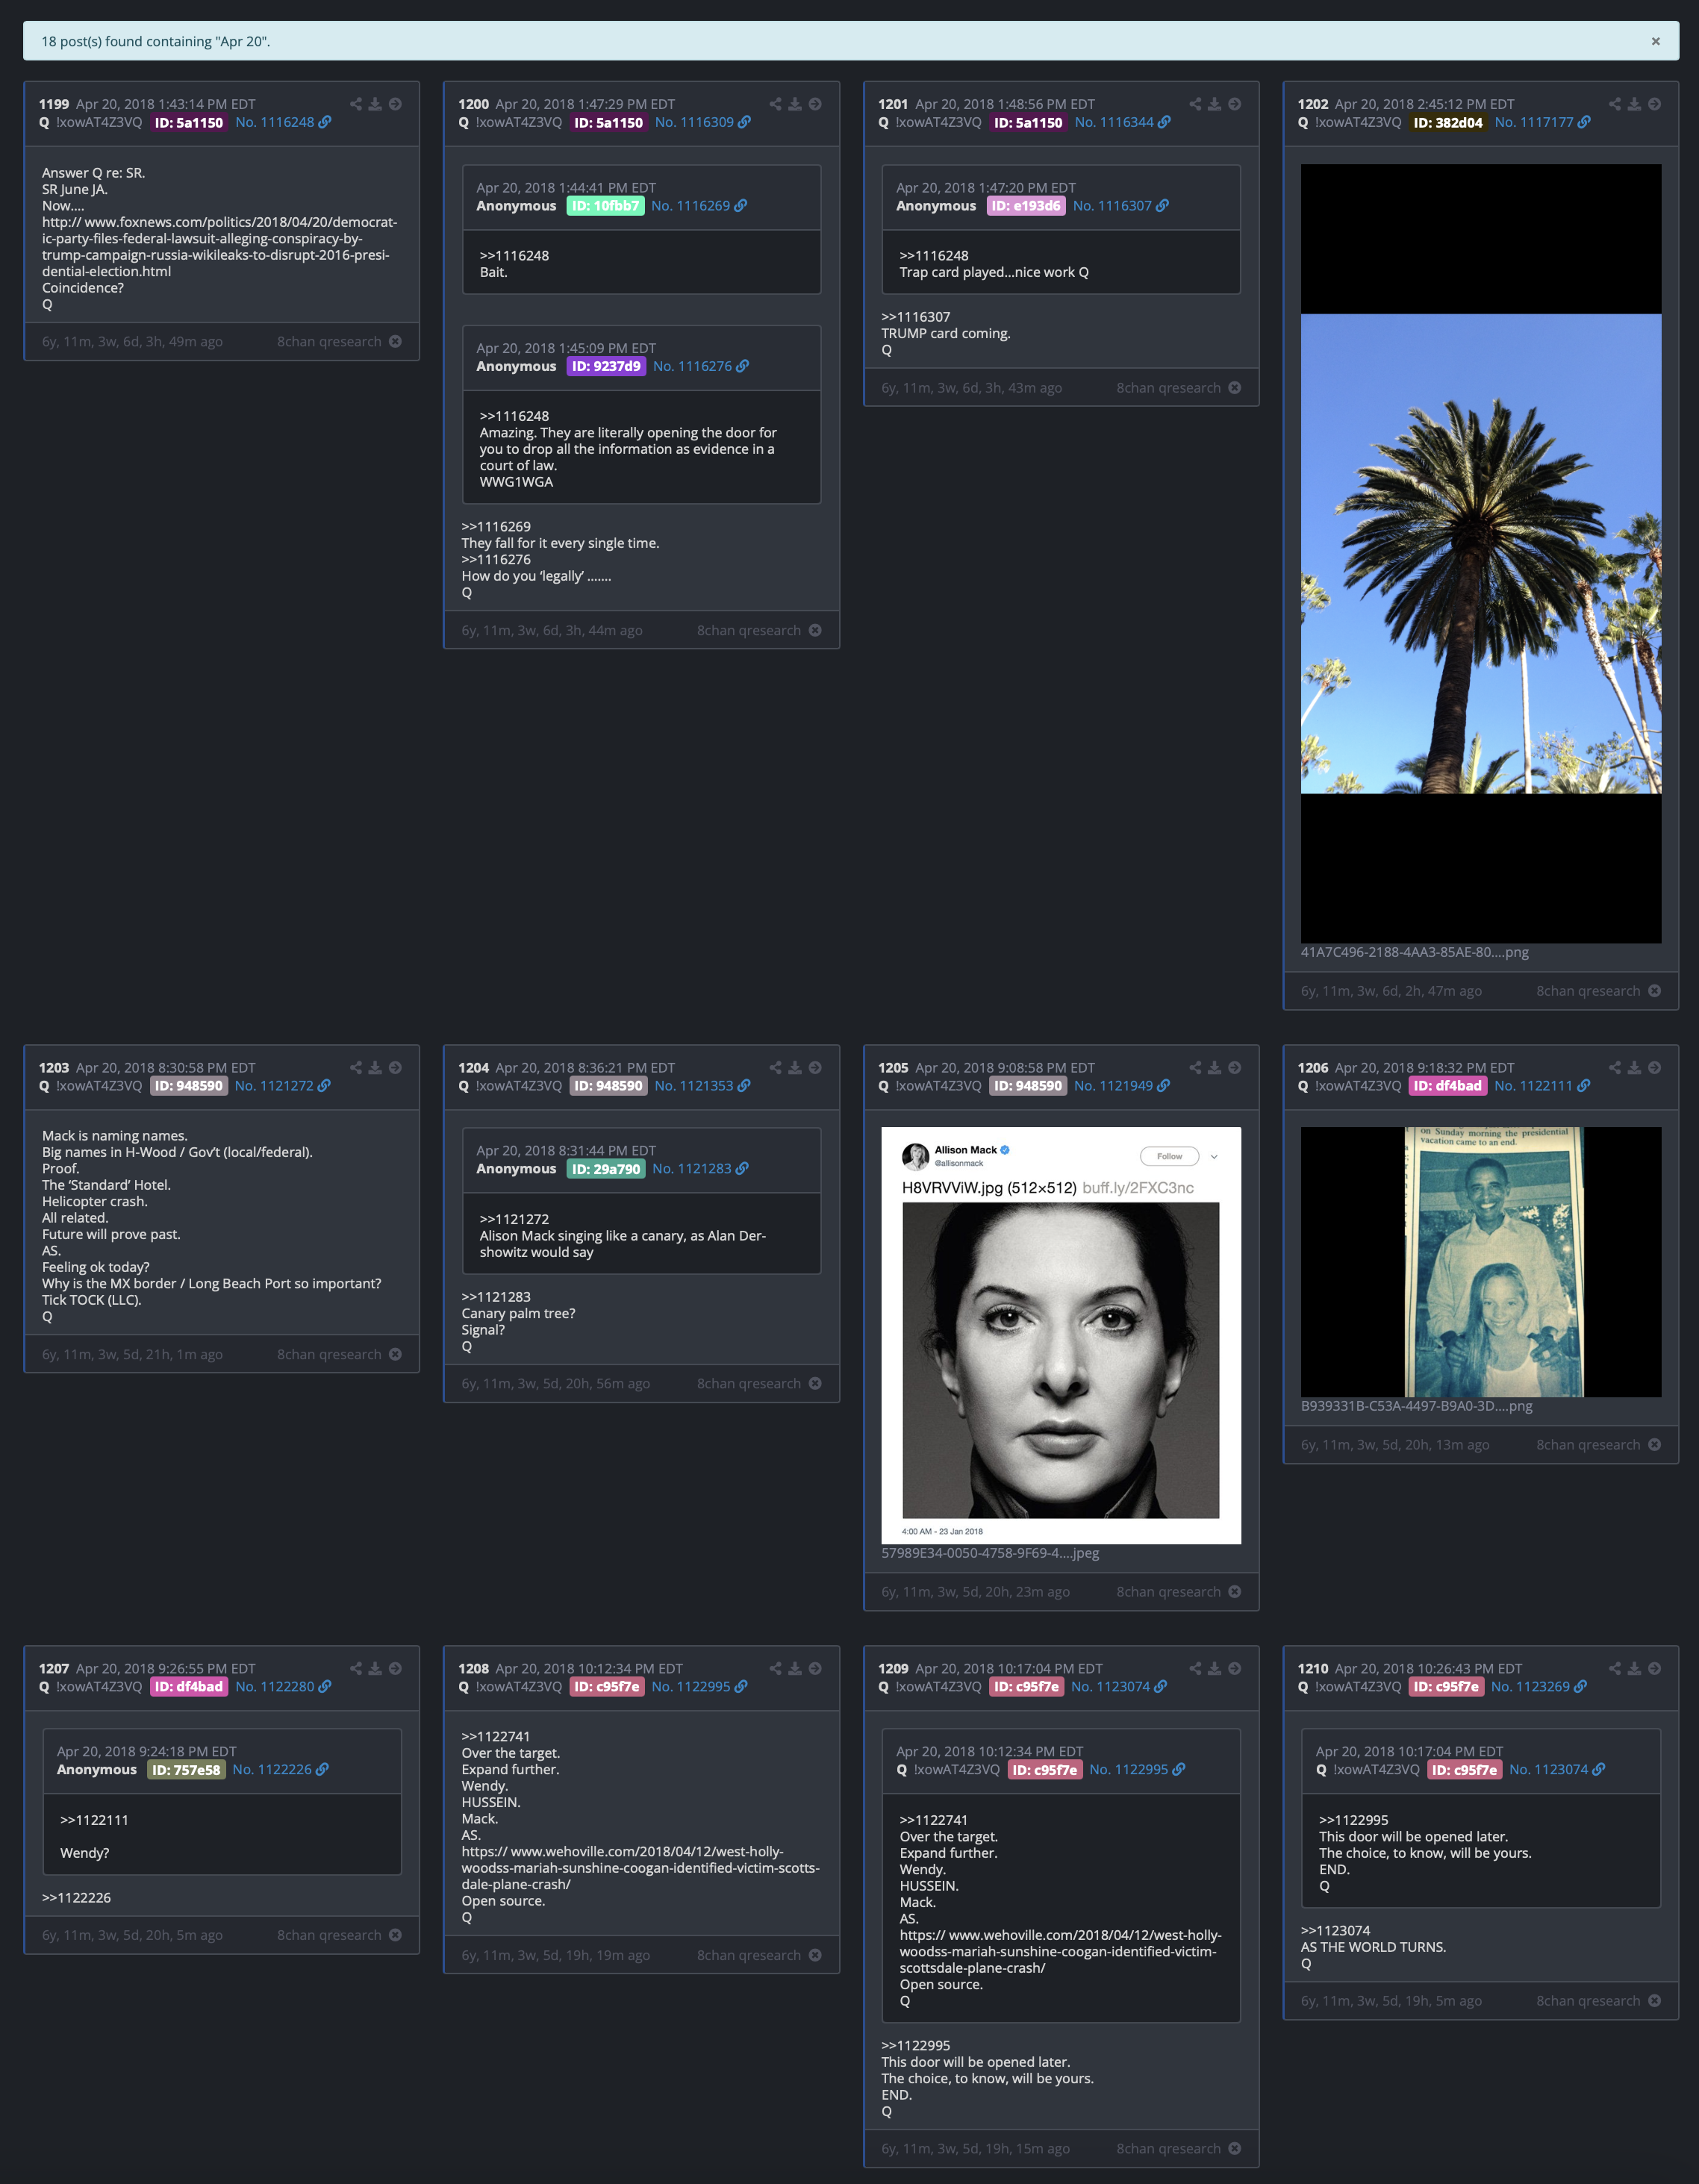The width and height of the screenshot is (1699, 2184).
Task: Open post 1199 via arrow icon
Action: 396,104
